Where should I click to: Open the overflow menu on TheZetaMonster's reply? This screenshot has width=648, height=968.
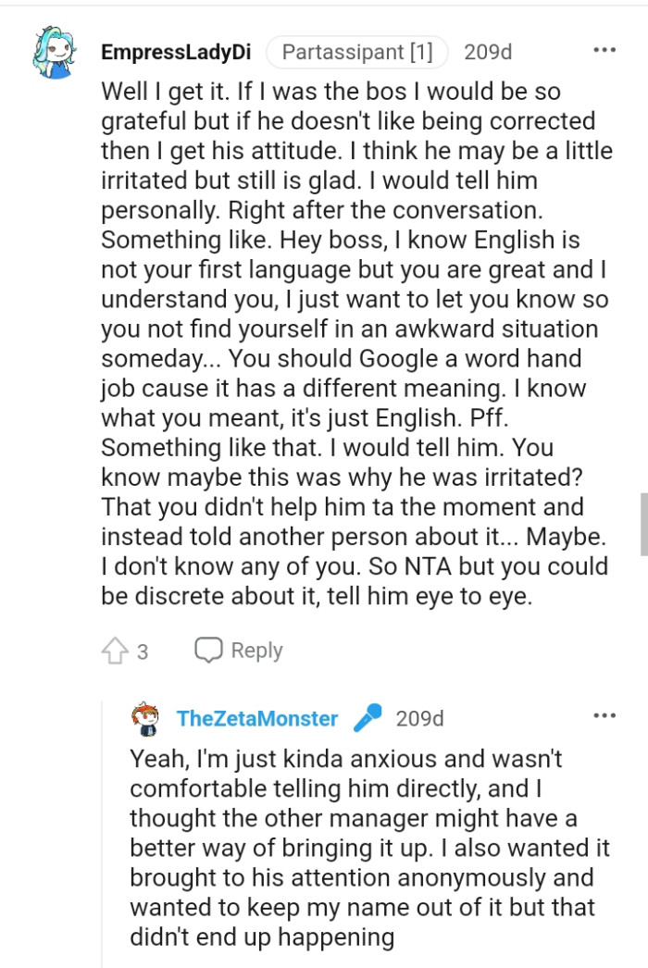tap(605, 714)
